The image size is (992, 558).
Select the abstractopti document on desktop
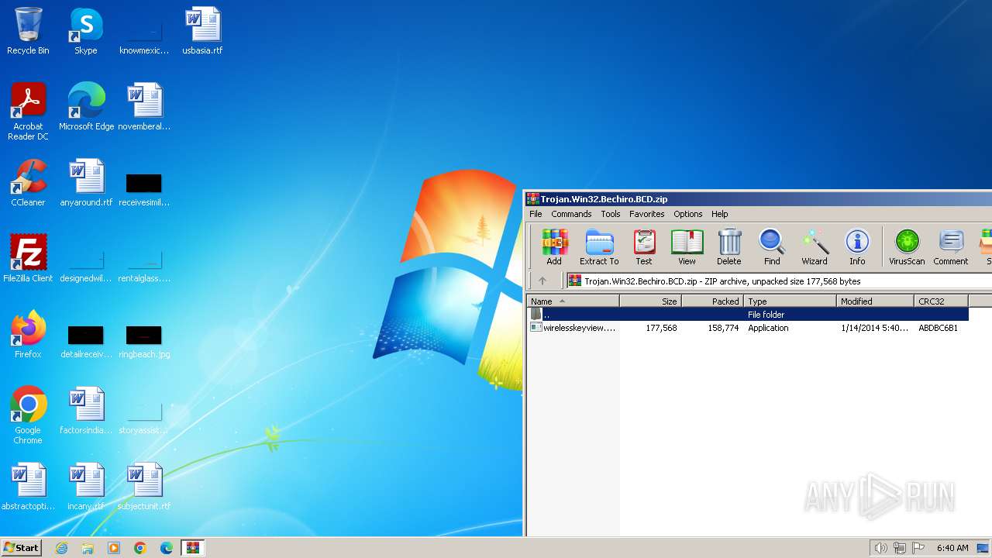[x=28, y=487]
